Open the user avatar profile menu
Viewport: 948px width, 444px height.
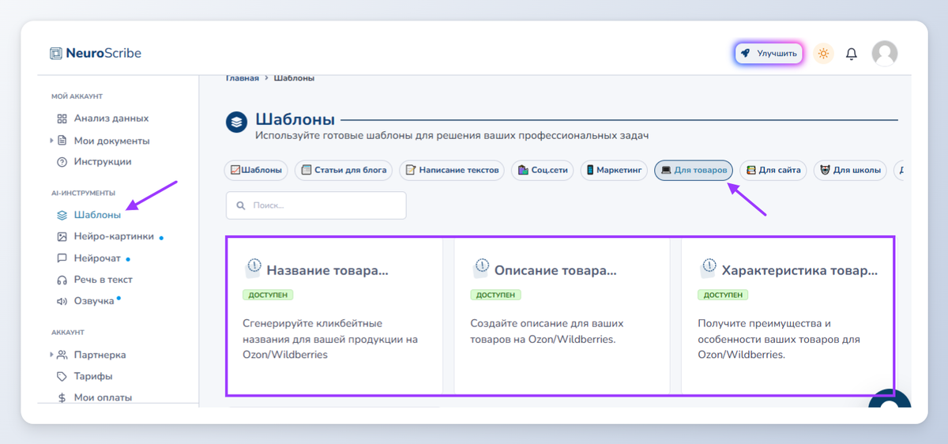click(884, 54)
